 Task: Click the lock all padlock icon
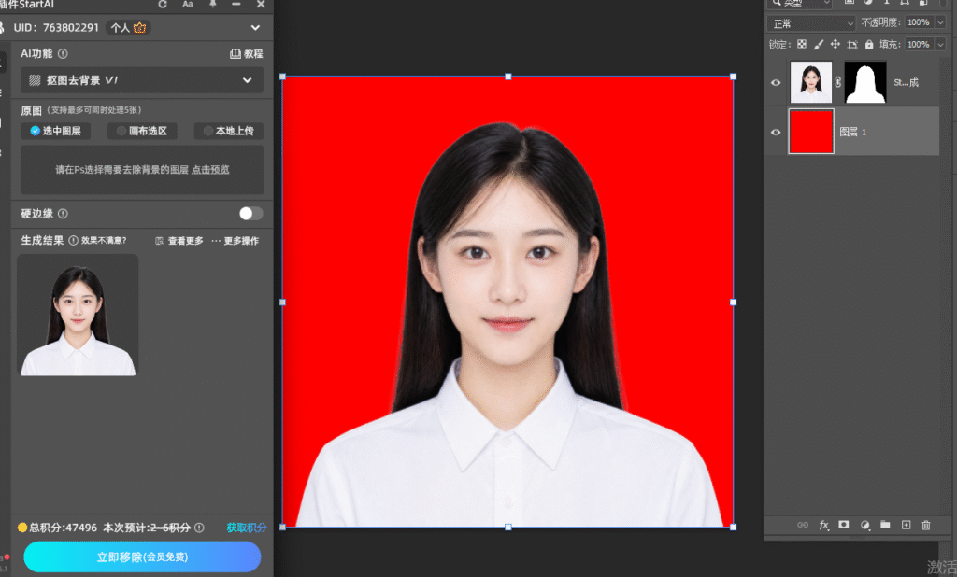click(869, 44)
